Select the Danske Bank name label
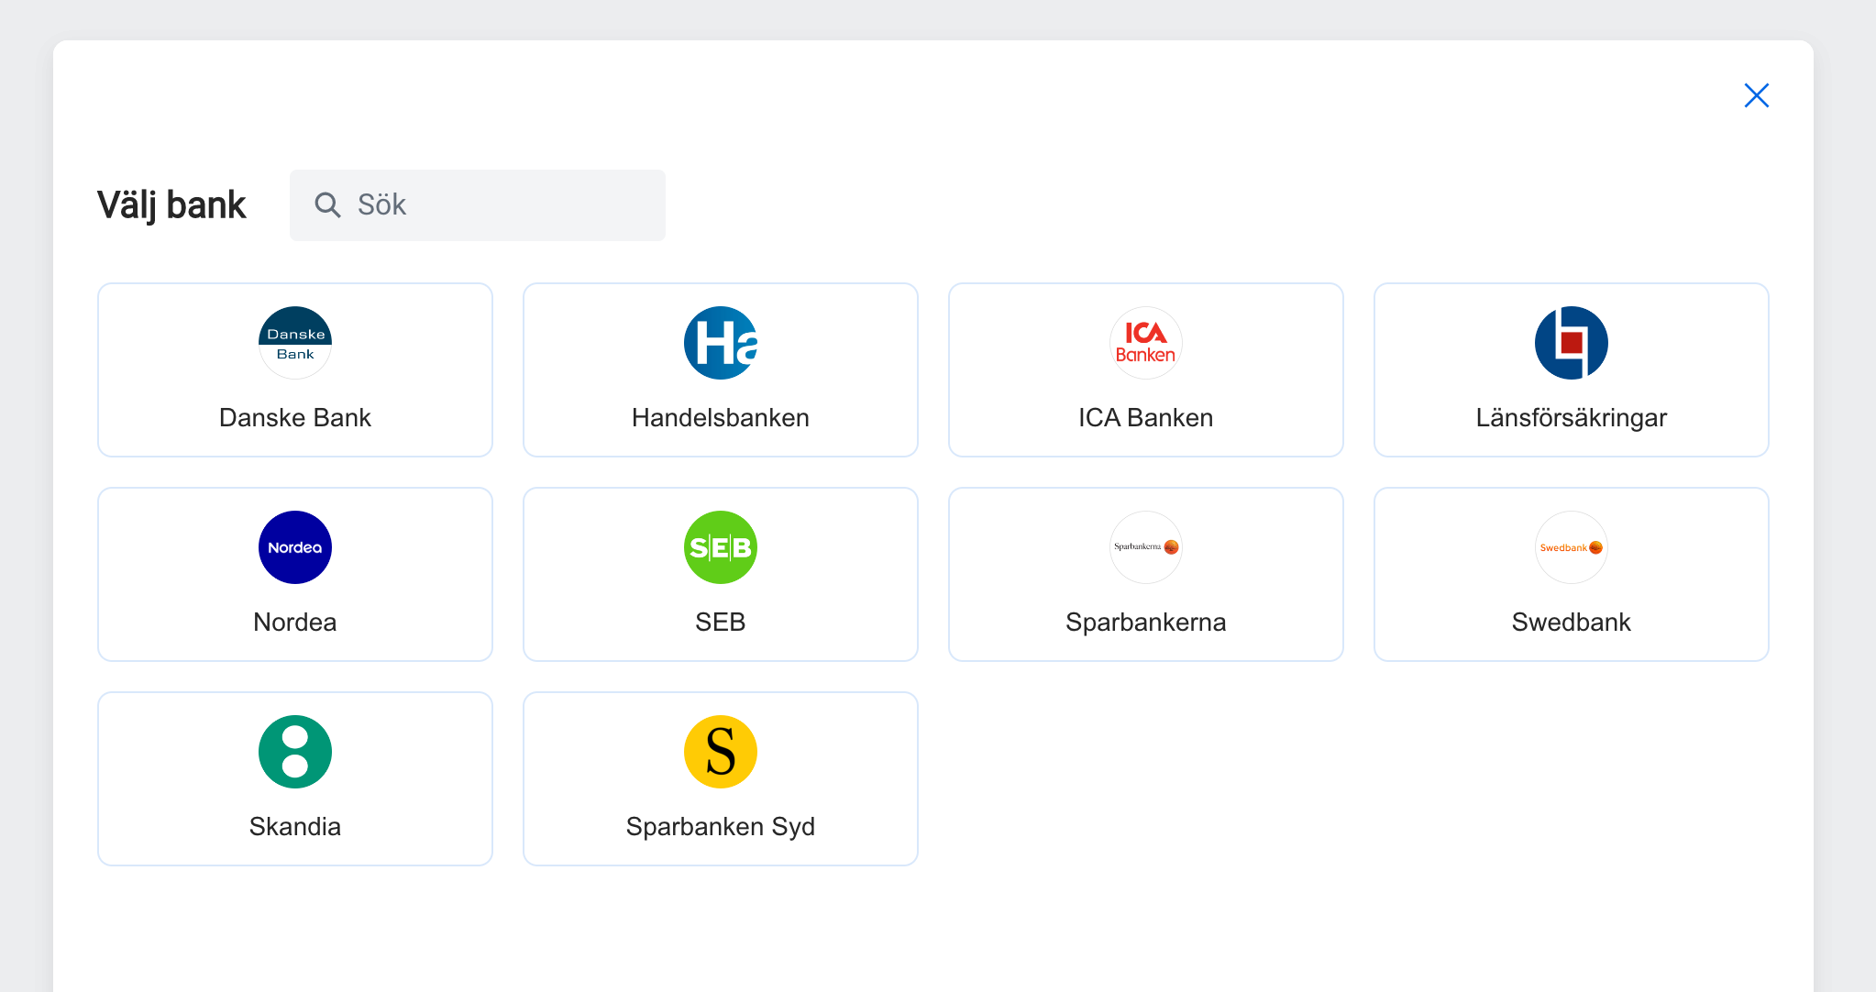Viewport: 1876px width, 992px height. [x=295, y=418]
